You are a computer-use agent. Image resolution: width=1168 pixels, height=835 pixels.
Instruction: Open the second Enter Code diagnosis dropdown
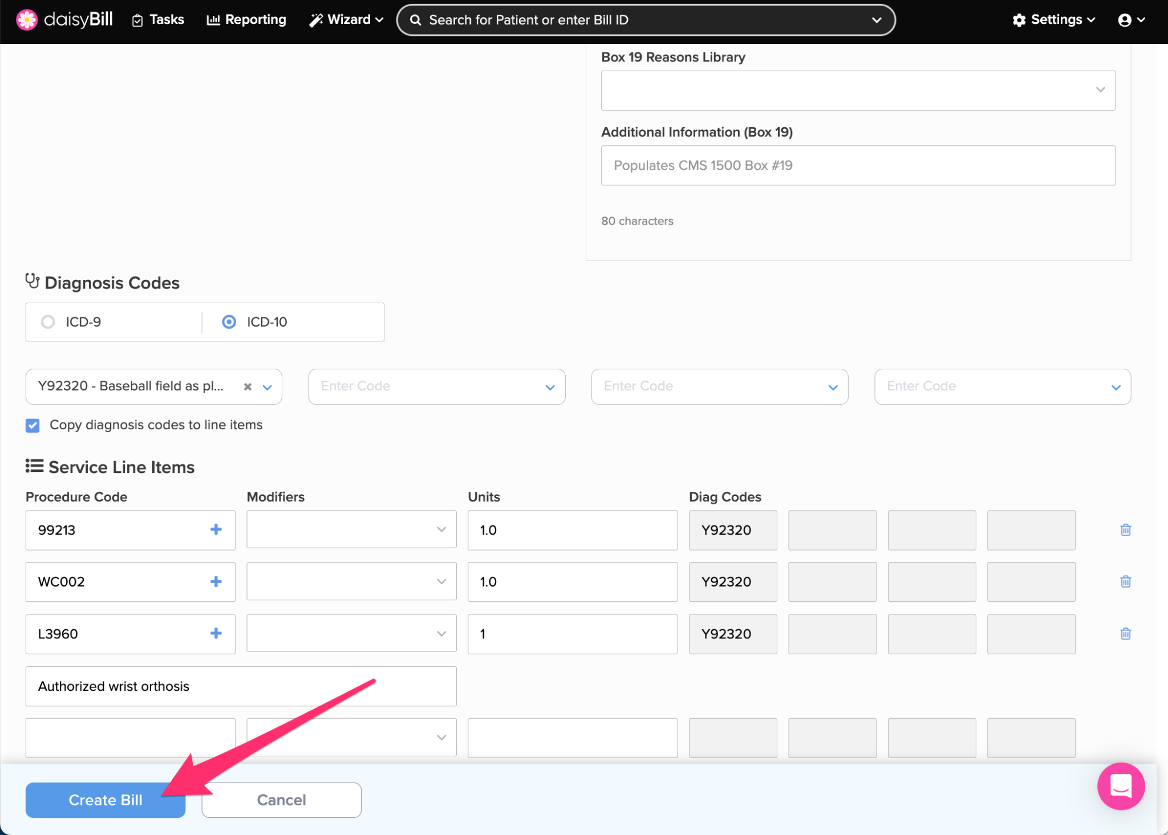click(436, 386)
